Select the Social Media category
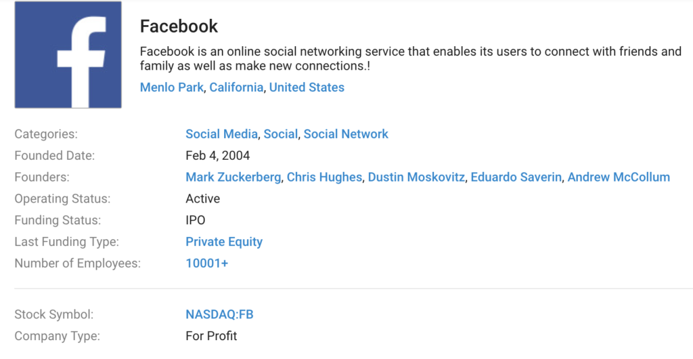The image size is (693, 359). (221, 134)
